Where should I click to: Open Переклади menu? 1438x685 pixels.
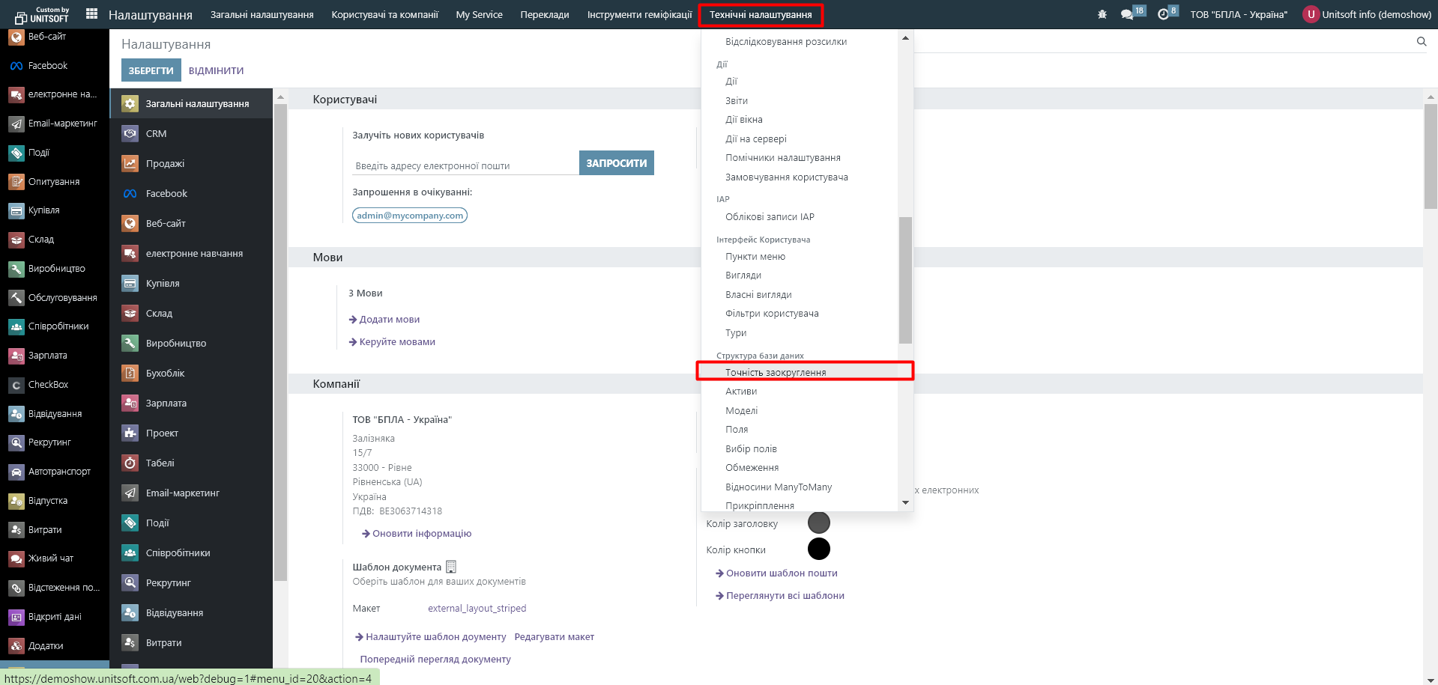(x=545, y=14)
